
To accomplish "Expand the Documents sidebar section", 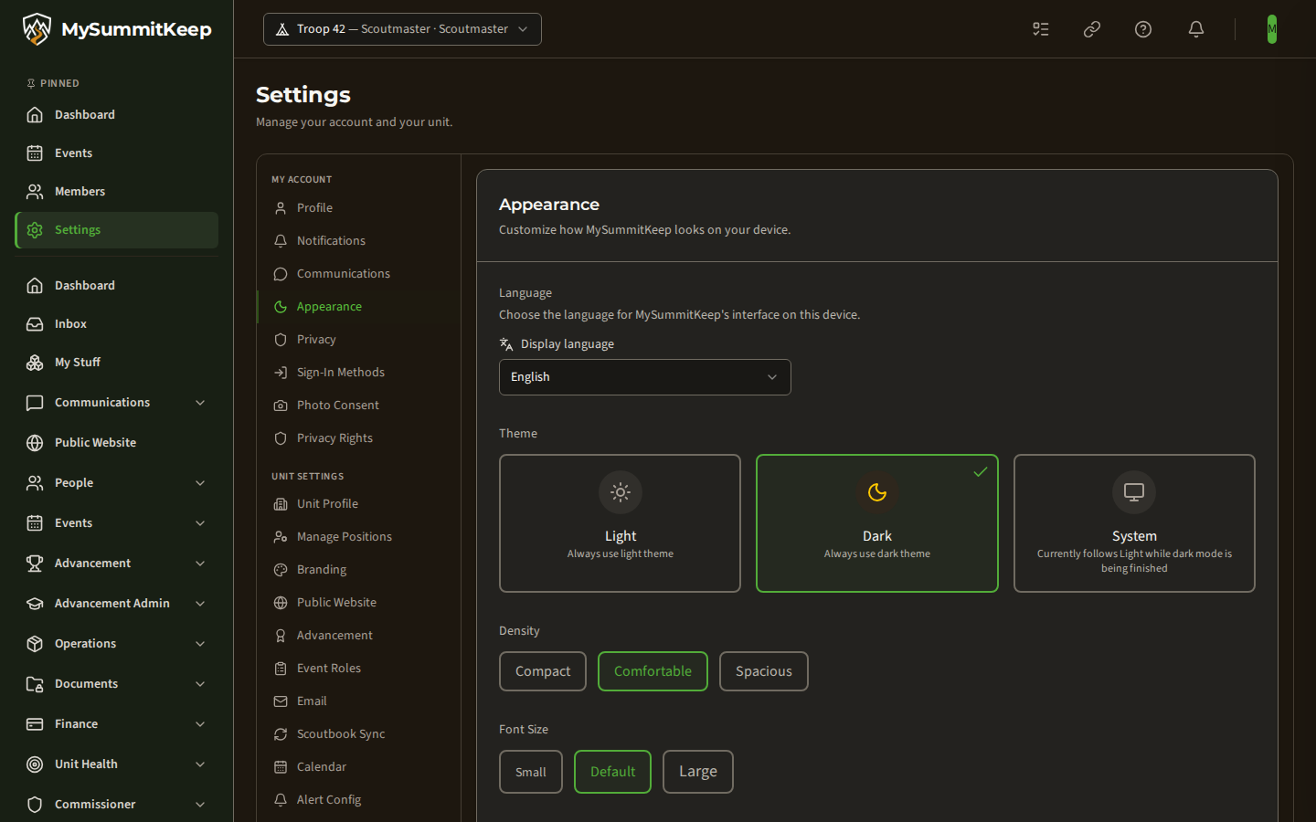I will [117, 684].
